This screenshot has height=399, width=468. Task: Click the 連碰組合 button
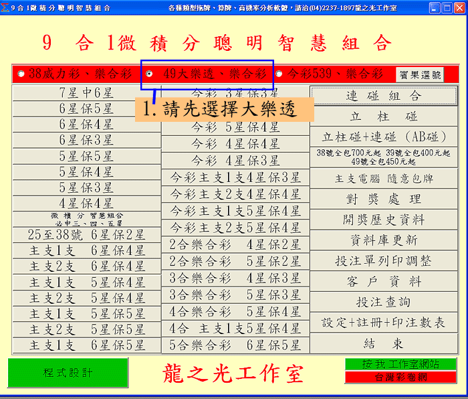coord(383,96)
